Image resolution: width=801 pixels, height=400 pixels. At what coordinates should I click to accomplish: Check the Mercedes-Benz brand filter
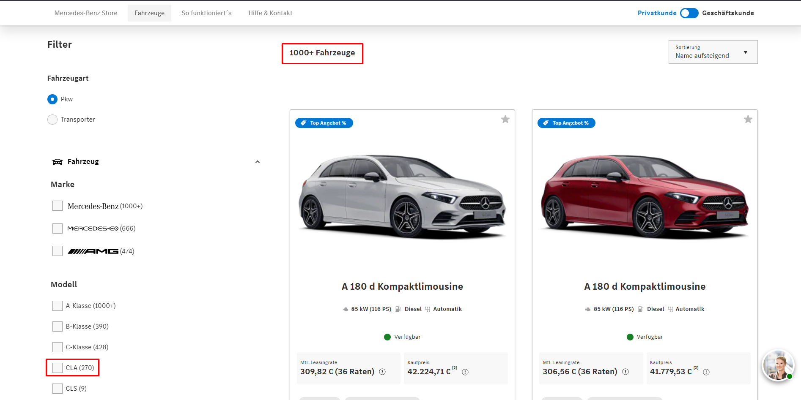(x=58, y=206)
